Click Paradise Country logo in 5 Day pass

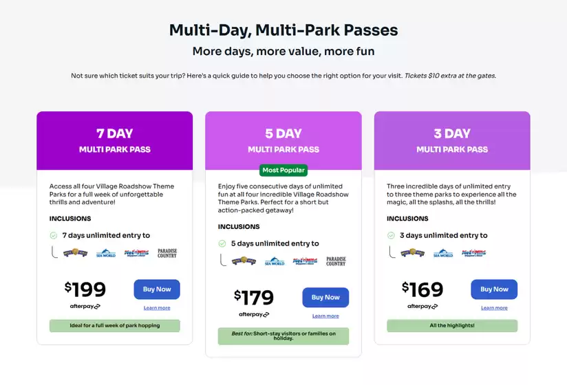point(336,261)
